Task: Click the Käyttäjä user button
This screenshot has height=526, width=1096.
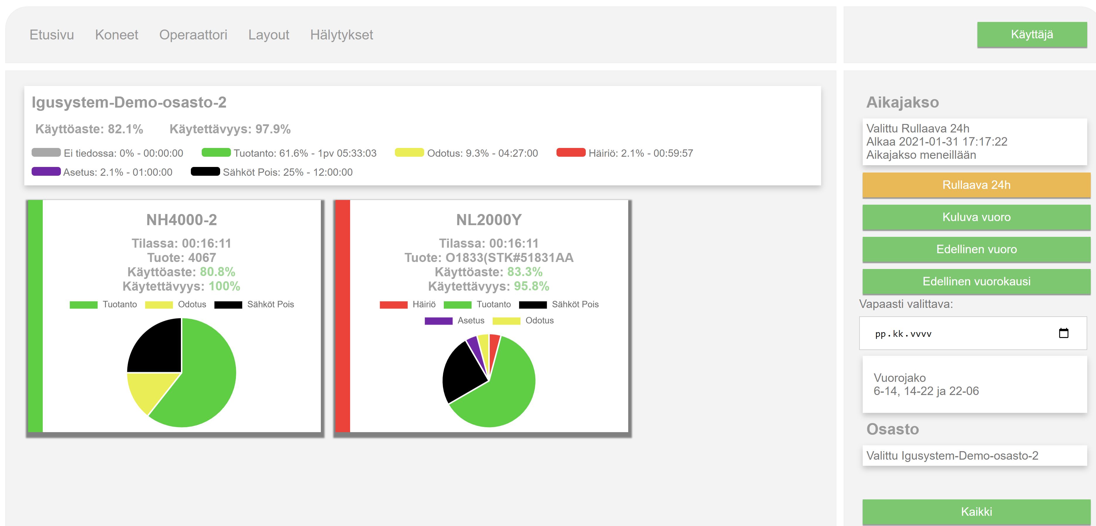Action: coord(1031,35)
